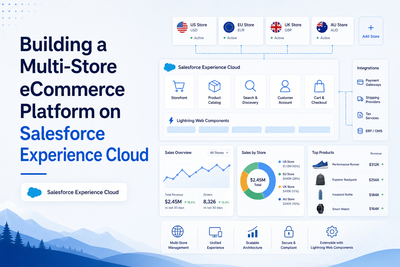The image size is (400, 267).
Task: Click the EU Store flag icon
Action: 229,27
